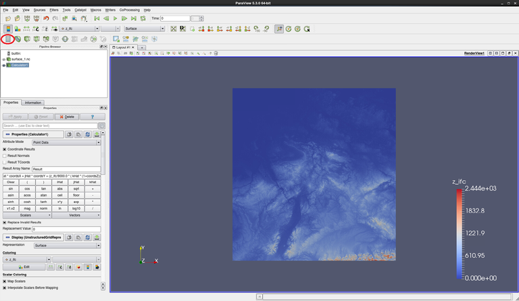The width and height of the screenshot is (519, 301).
Task: Set view direction to +Y
Action: [220, 29]
